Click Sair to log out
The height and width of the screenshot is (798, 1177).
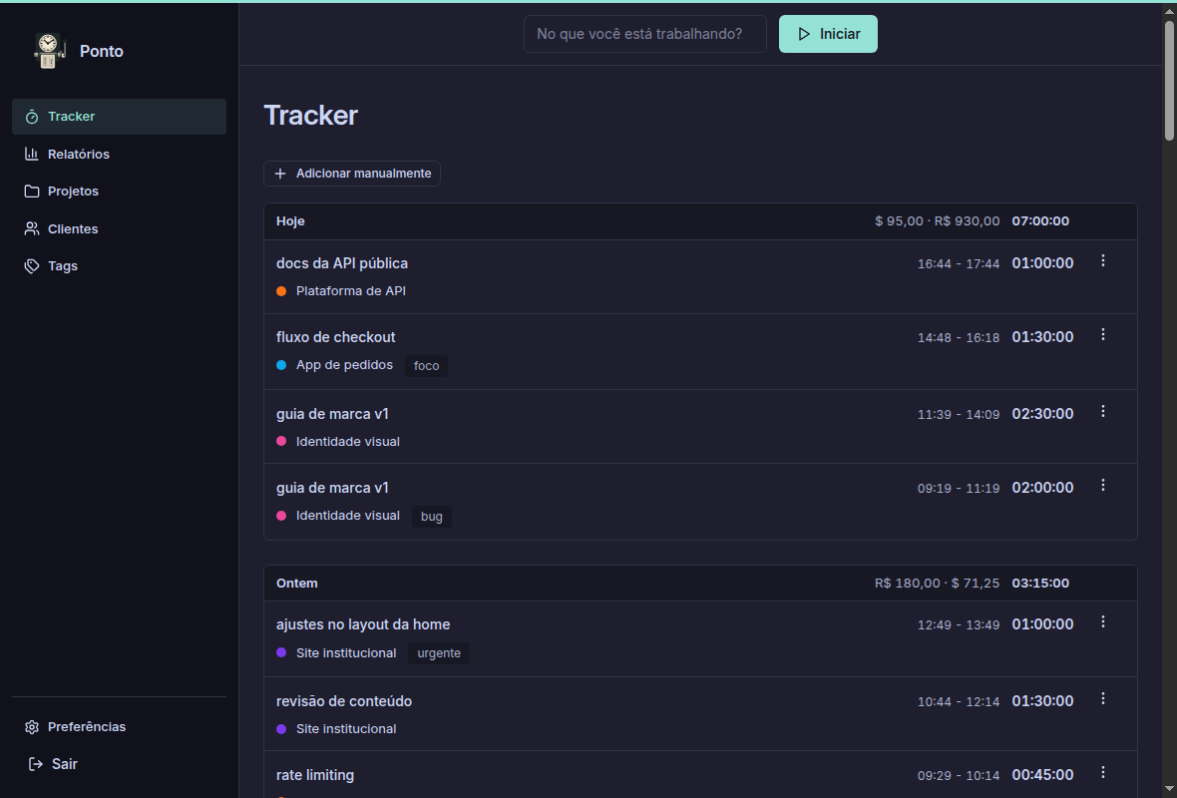(x=53, y=764)
